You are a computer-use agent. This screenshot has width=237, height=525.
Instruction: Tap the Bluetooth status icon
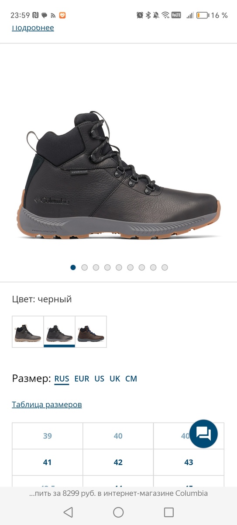point(148,15)
